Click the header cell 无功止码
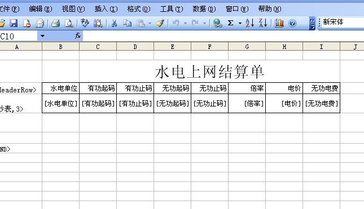The width and height of the screenshot is (364, 209). point(209,88)
